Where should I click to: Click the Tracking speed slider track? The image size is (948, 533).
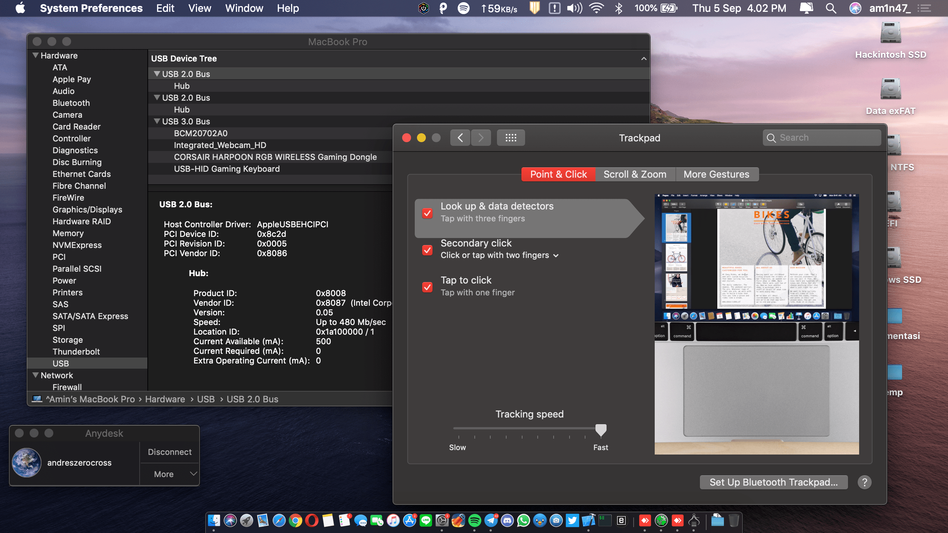[526, 428]
